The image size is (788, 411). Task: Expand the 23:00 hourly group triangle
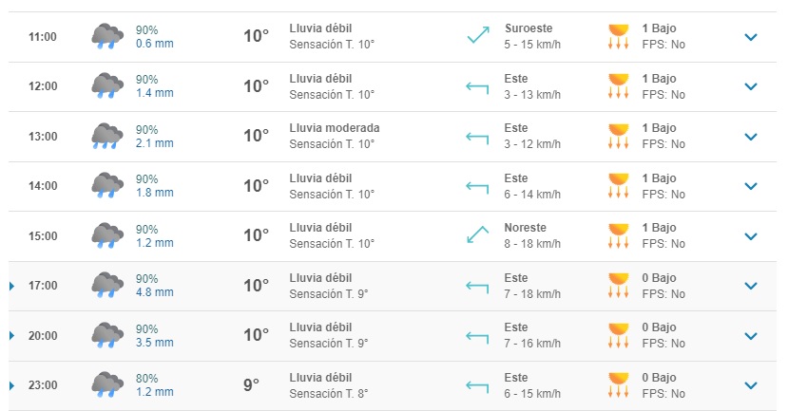coord(11,385)
